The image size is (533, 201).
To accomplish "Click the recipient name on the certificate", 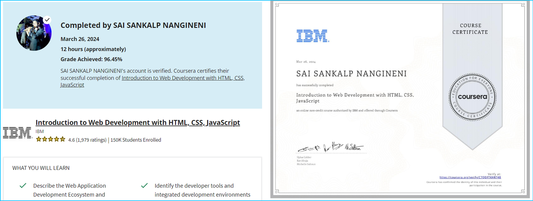I will pyautogui.click(x=351, y=73).
